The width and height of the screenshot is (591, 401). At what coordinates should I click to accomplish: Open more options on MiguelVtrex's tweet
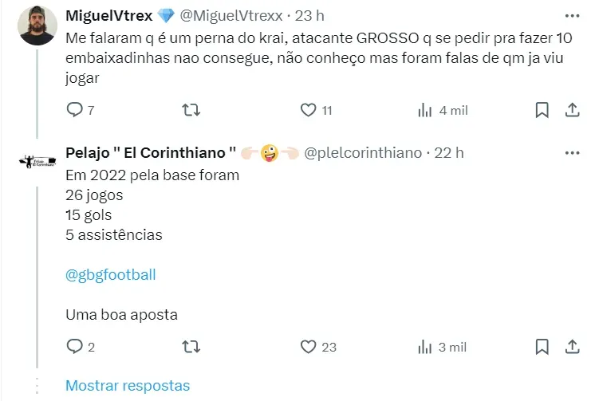click(572, 15)
